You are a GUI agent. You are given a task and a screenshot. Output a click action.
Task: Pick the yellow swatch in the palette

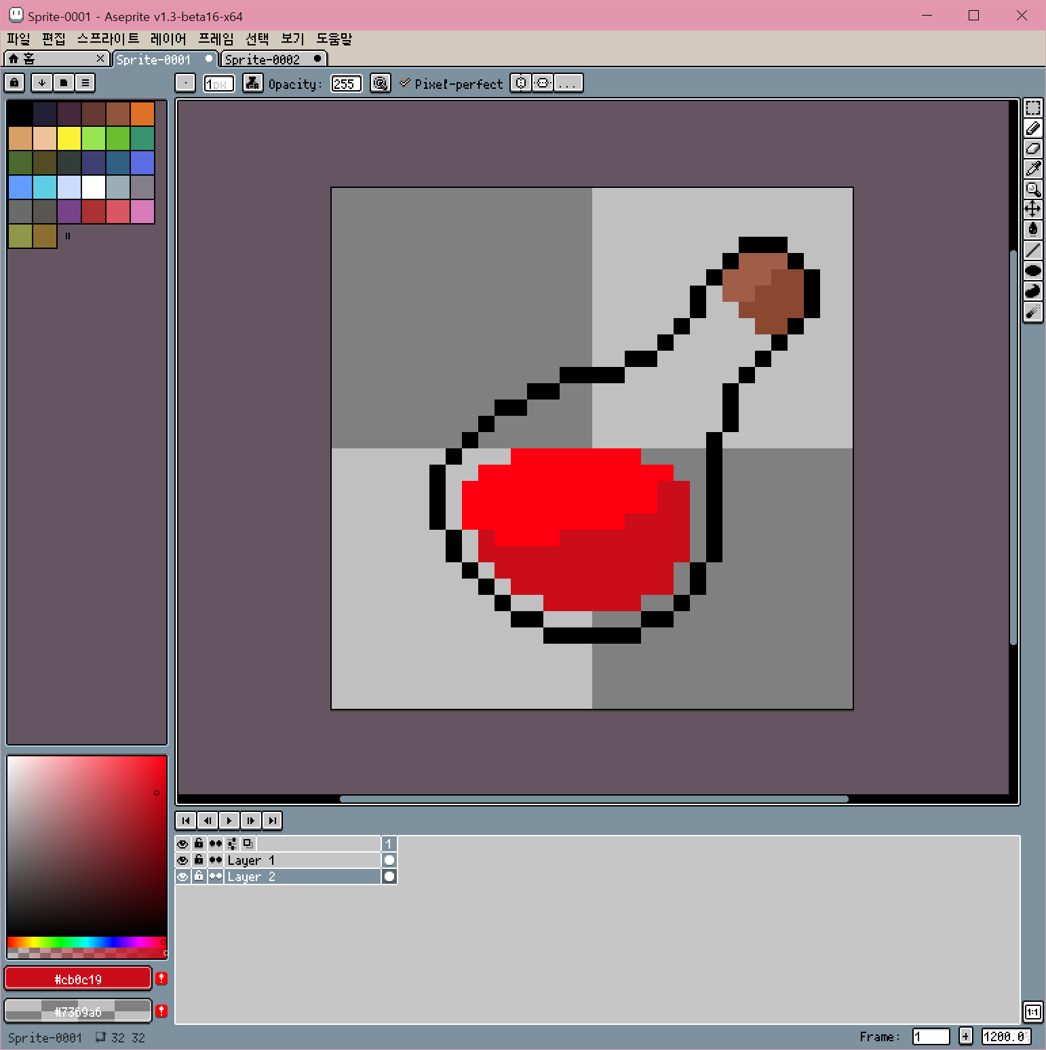[69, 138]
